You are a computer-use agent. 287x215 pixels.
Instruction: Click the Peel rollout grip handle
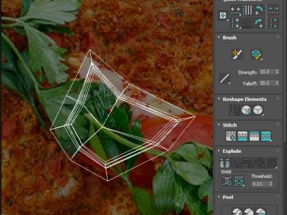278,196
